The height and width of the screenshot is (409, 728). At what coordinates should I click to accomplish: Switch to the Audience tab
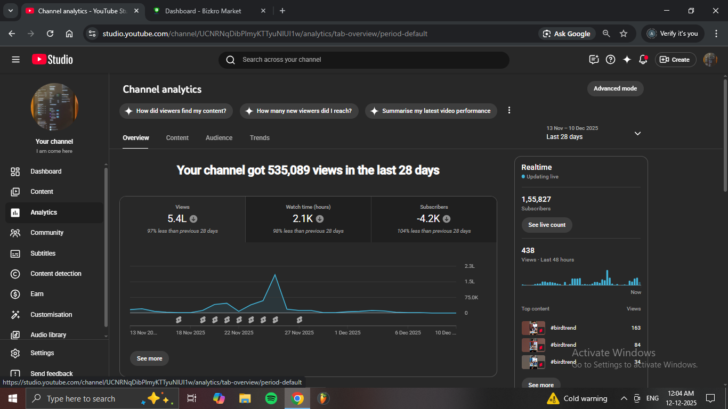(x=219, y=138)
